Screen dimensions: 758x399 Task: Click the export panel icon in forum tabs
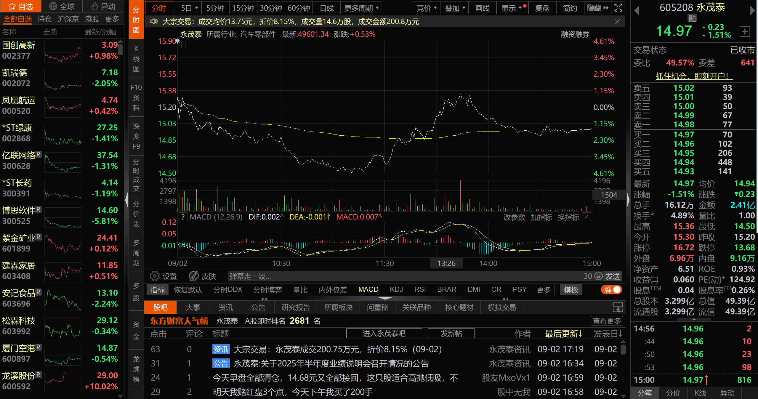618,307
